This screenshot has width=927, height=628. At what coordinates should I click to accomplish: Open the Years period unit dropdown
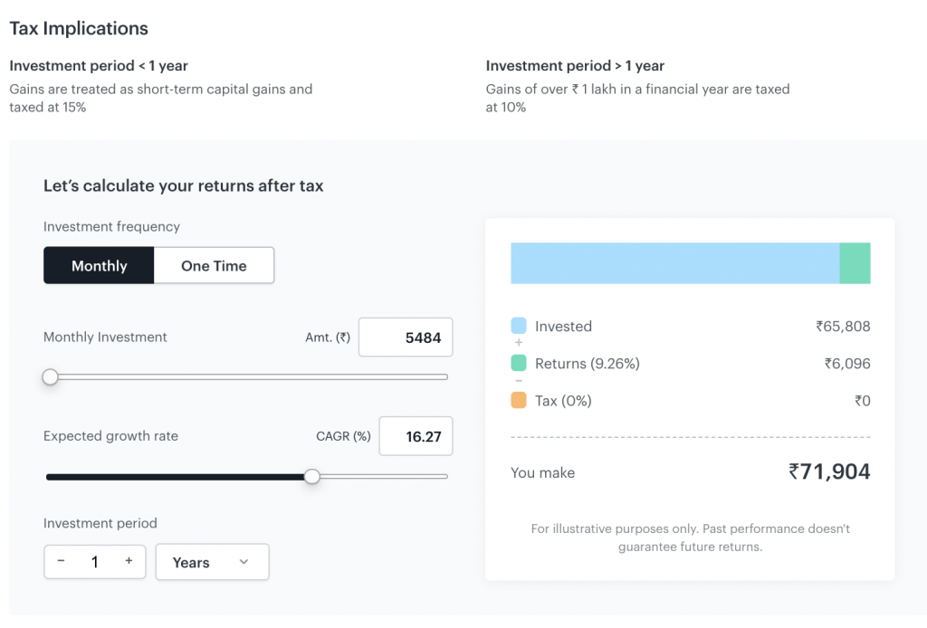pos(212,562)
